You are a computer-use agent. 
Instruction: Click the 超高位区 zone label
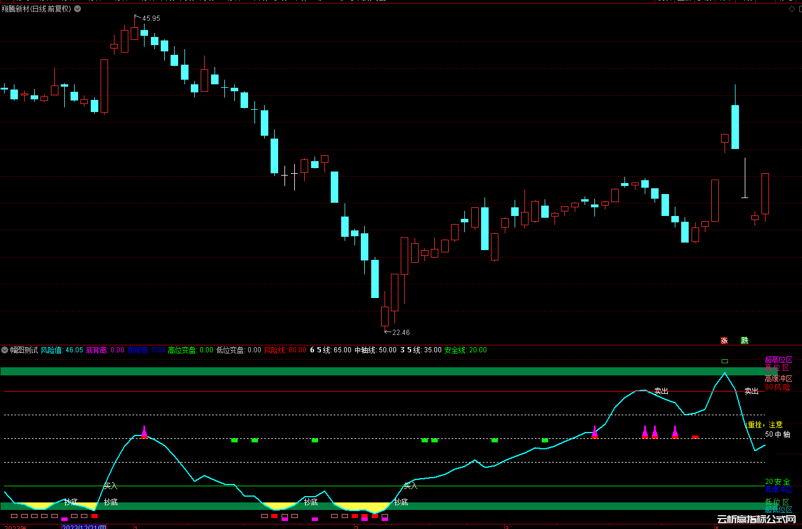(x=778, y=360)
